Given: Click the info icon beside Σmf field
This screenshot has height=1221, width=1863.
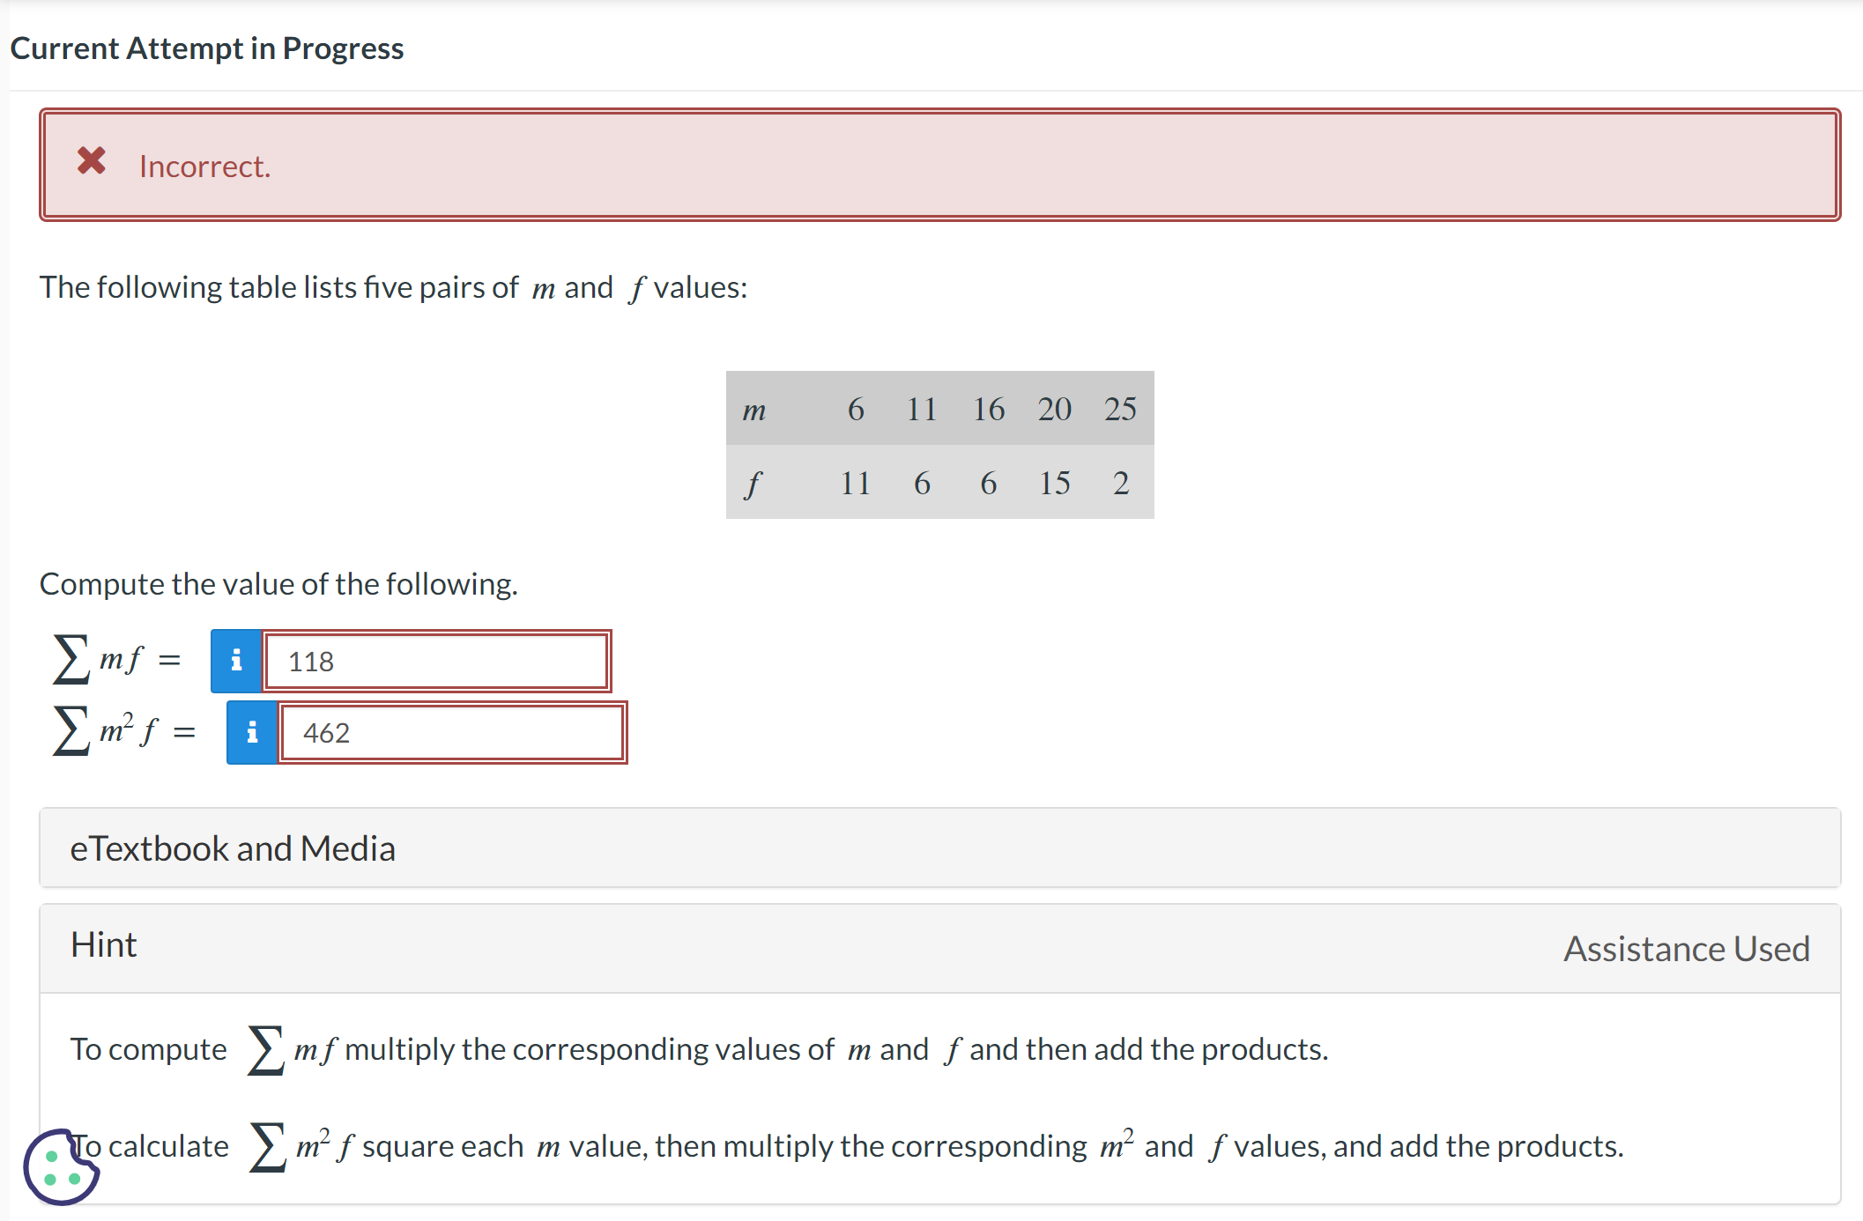Looking at the screenshot, I should coord(235,661).
